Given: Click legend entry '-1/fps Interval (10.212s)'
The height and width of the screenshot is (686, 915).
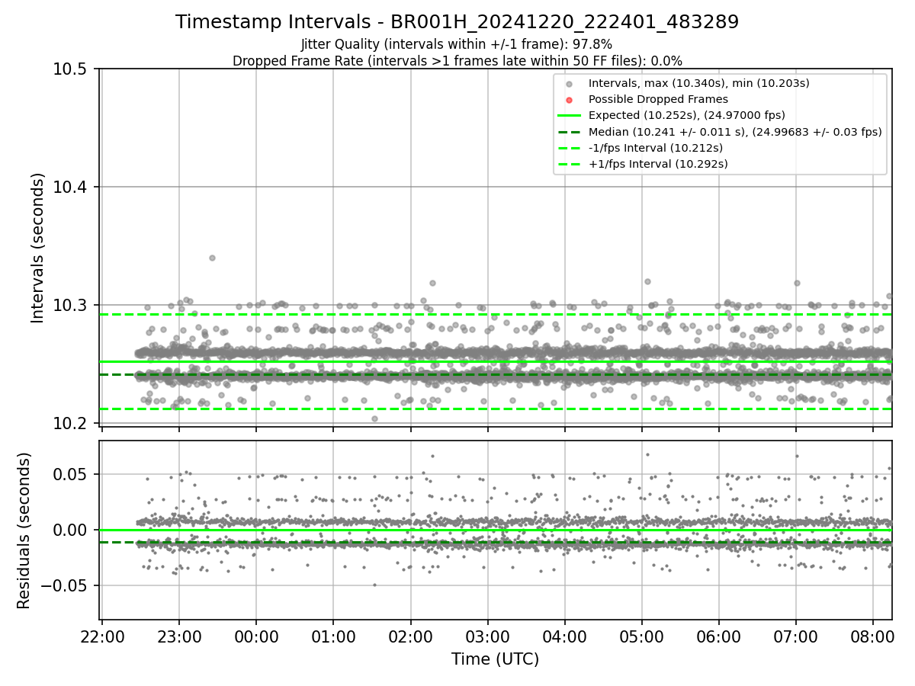Looking at the screenshot, I should click(655, 147).
